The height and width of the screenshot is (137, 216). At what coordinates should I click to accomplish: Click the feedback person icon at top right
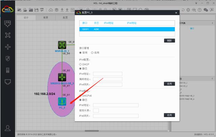pos(212,10)
